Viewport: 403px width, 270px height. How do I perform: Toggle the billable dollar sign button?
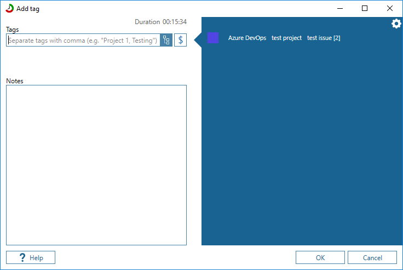181,40
